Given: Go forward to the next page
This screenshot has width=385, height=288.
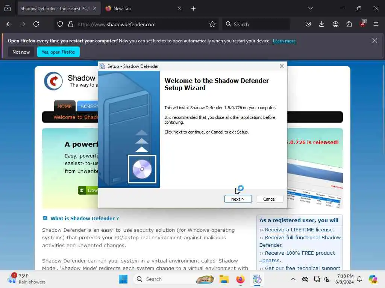Looking at the screenshot, I should (x=23, y=24).
